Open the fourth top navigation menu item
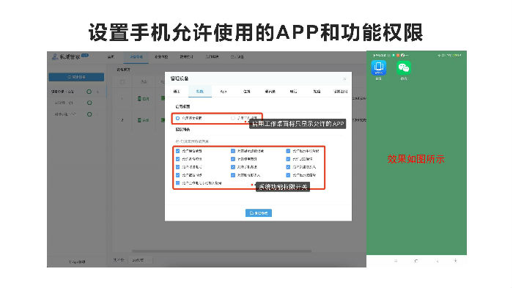Image resolution: width=513 pixels, height=288 pixels. tap(187, 57)
